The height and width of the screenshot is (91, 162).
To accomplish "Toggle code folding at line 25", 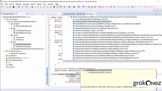I will coord(50,19).
